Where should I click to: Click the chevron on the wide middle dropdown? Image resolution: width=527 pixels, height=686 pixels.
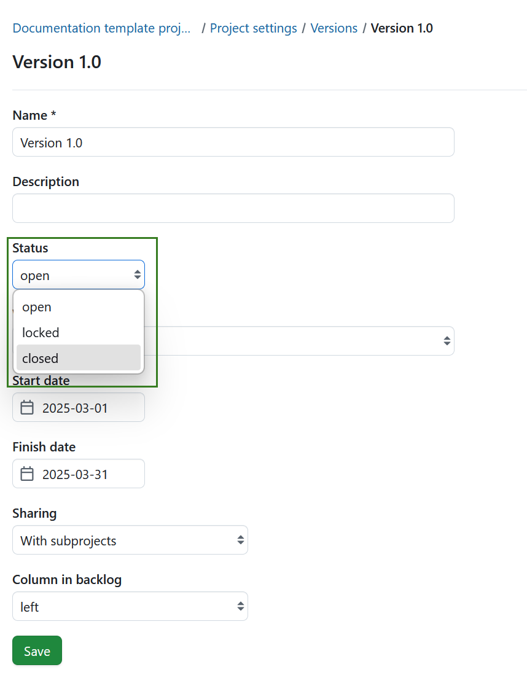click(447, 341)
